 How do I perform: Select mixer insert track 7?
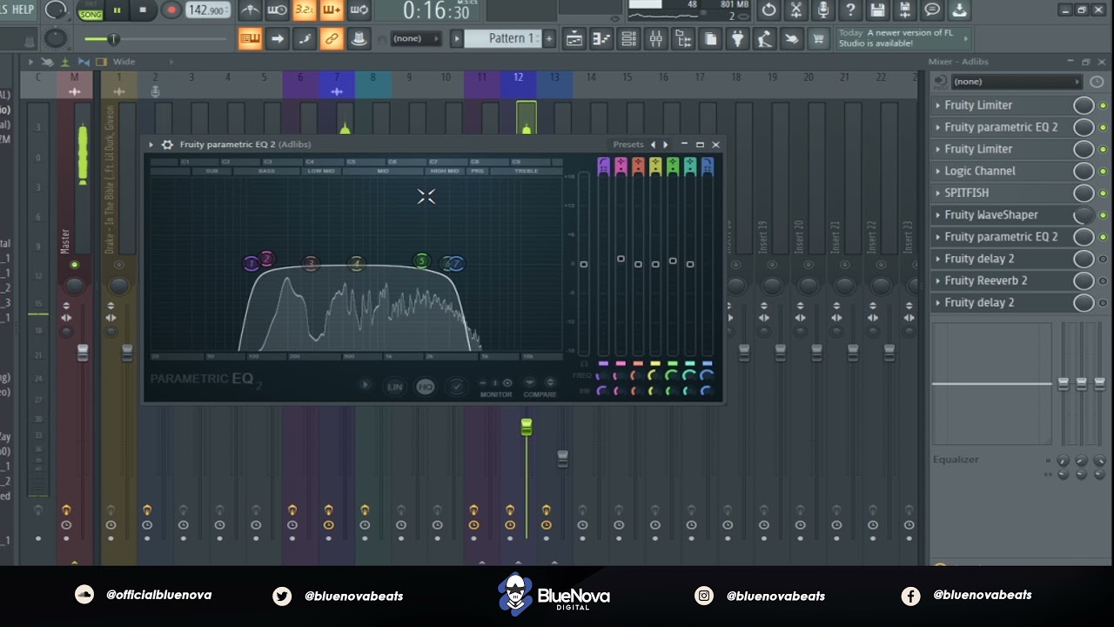337,78
